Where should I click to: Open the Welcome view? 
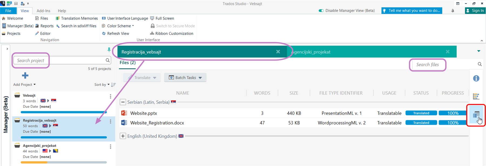12,18
